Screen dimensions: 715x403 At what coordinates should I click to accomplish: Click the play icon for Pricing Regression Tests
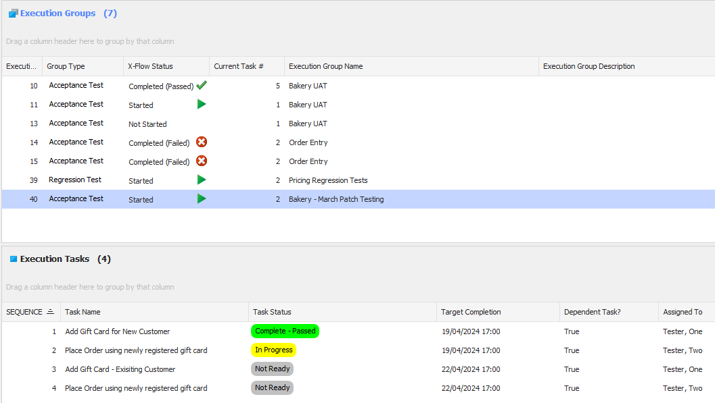click(x=201, y=180)
